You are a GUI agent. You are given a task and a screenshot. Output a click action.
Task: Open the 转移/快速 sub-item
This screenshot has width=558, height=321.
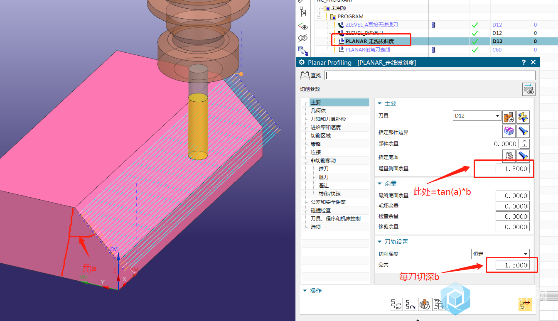click(329, 194)
